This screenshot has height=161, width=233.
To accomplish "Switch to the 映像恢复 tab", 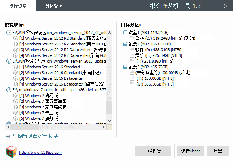I will coord(18,6).
